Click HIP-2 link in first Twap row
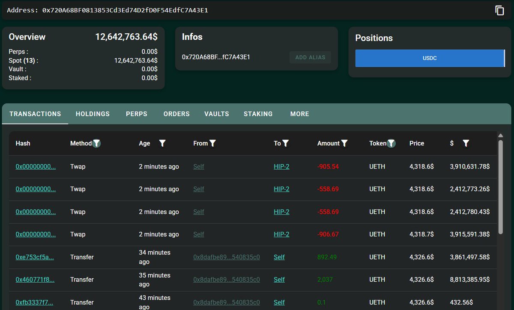Screen dimensions: 514x310 pos(281,167)
